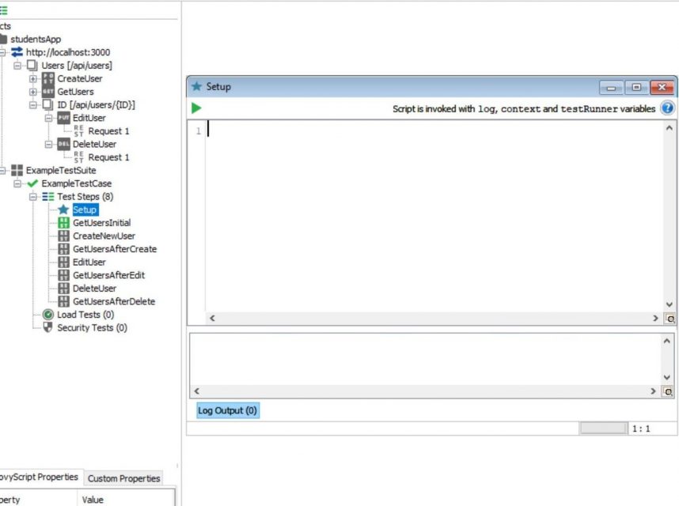This screenshot has height=506, width=679.
Task: Click the GET method icon next to GetUsers
Action: coord(47,92)
